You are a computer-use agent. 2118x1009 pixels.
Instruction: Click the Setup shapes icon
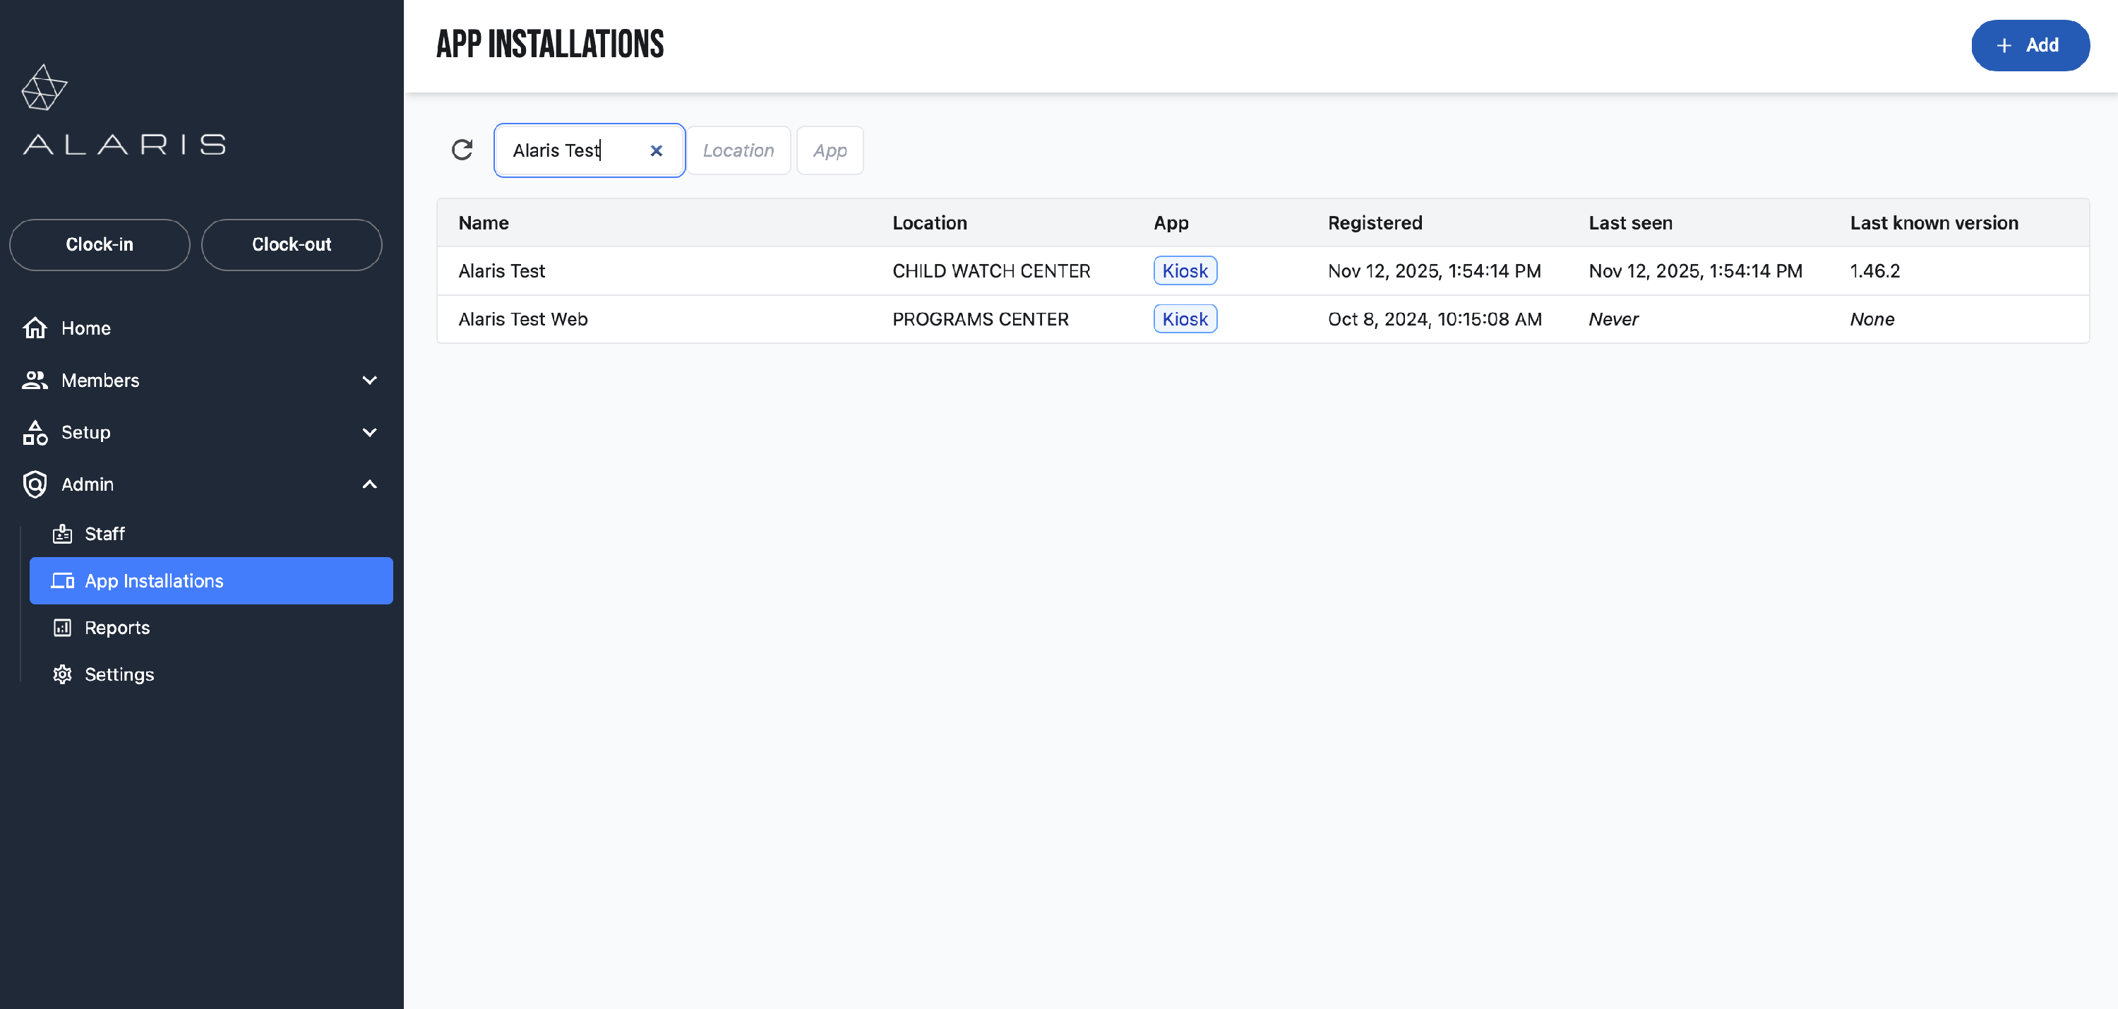(35, 433)
